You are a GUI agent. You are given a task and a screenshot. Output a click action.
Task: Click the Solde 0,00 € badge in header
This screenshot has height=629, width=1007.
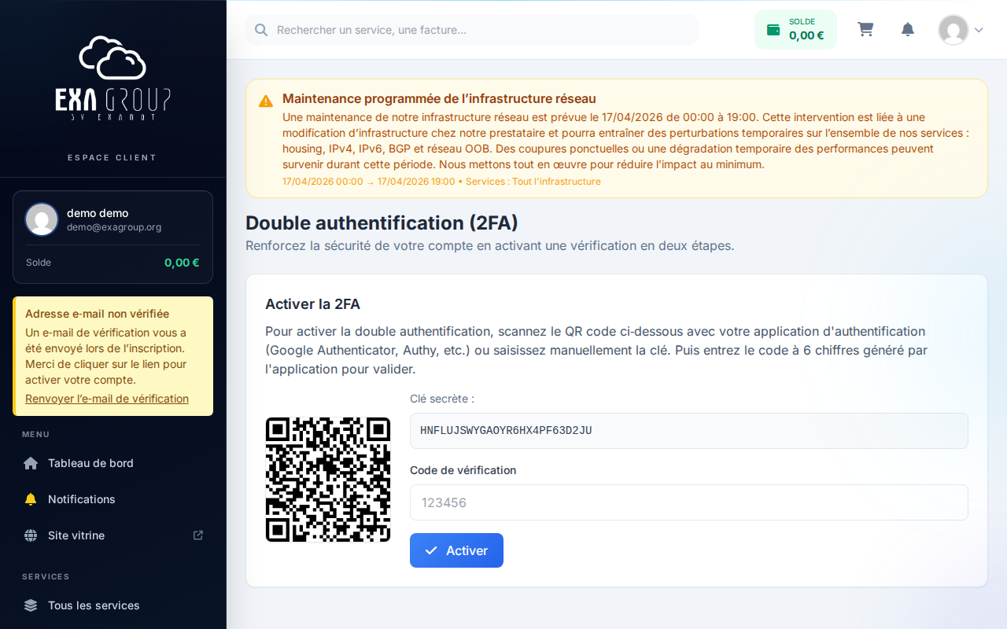[795, 30]
